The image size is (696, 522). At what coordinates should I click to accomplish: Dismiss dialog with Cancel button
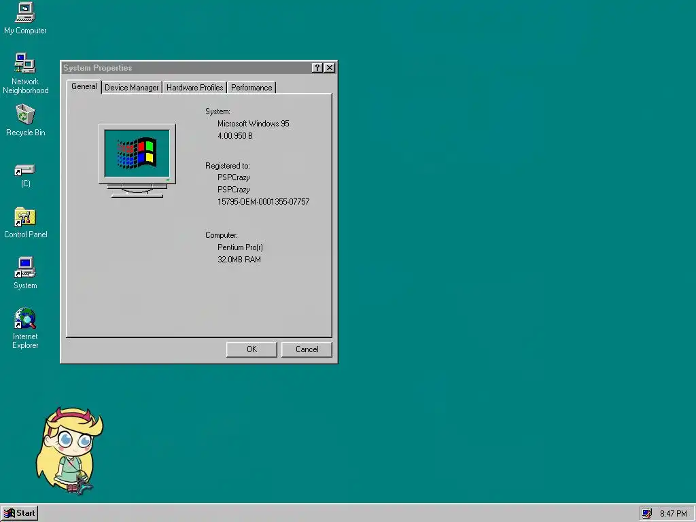pos(307,349)
